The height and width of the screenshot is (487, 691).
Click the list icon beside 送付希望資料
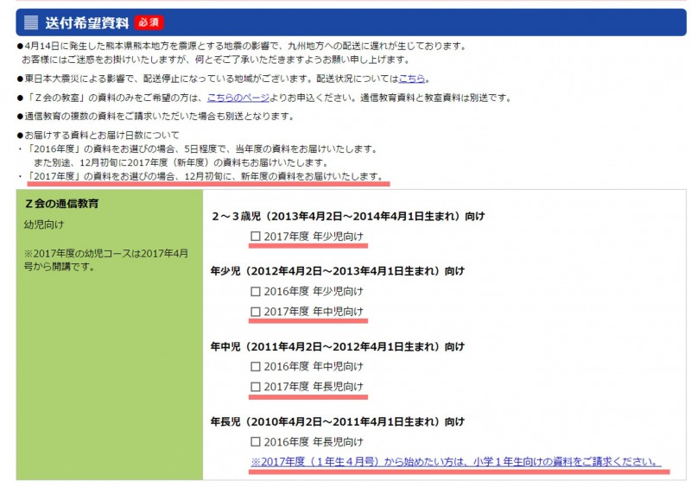coord(31,22)
